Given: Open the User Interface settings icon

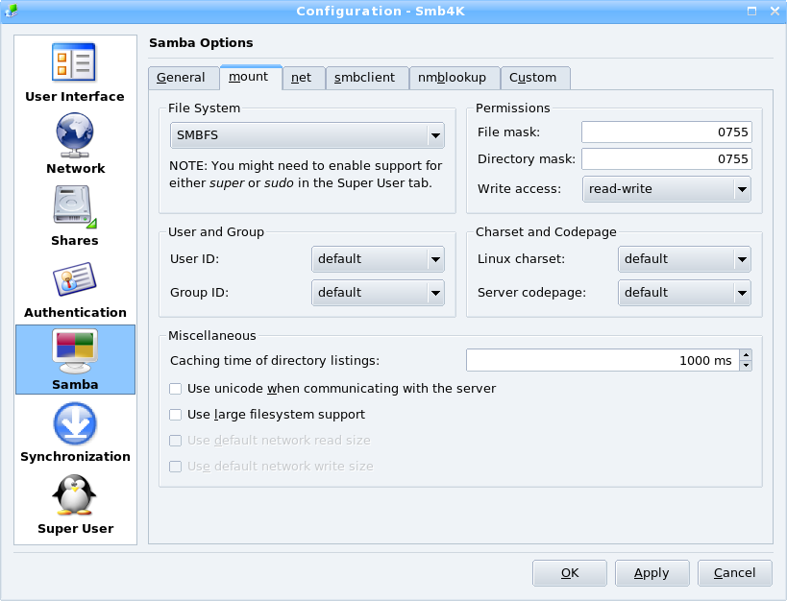Looking at the screenshot, I should [74, 62].
